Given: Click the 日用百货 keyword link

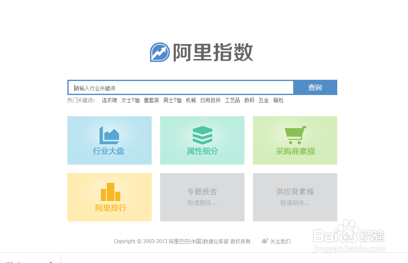Looking at the screenshot, I should tap(210, 100).
